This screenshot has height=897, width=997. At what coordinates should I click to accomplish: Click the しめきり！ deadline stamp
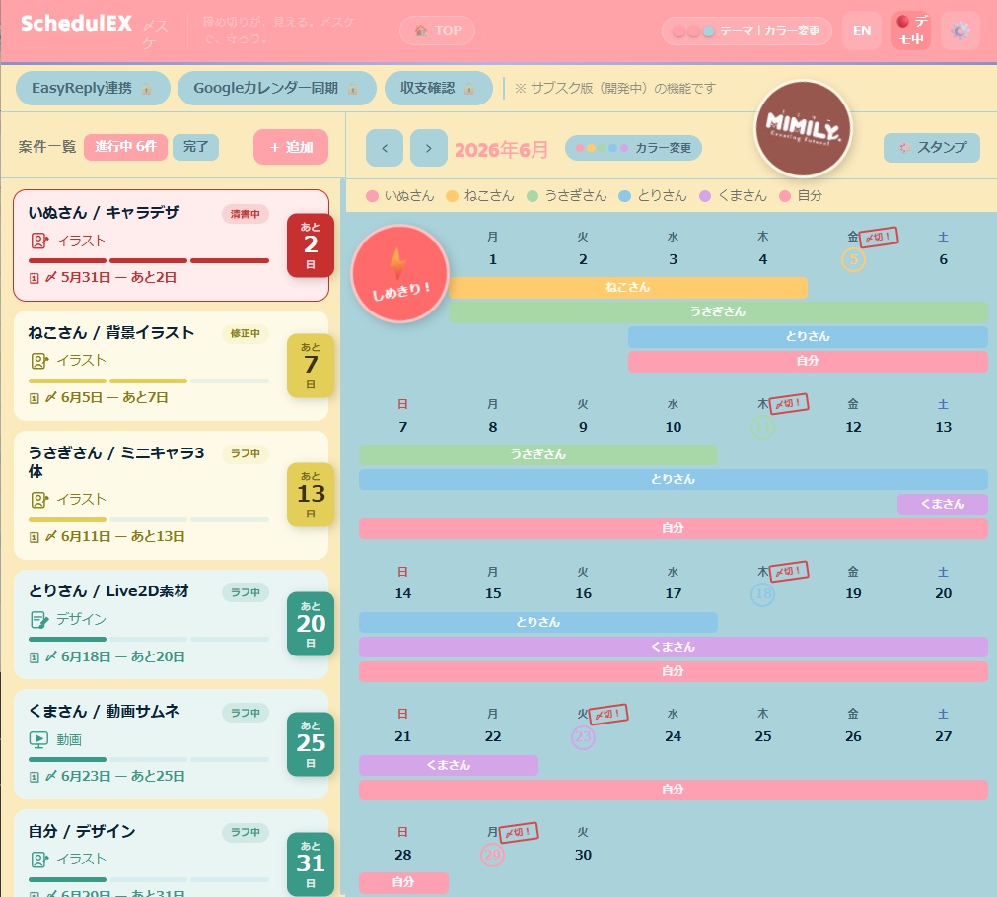click(400, 273)
